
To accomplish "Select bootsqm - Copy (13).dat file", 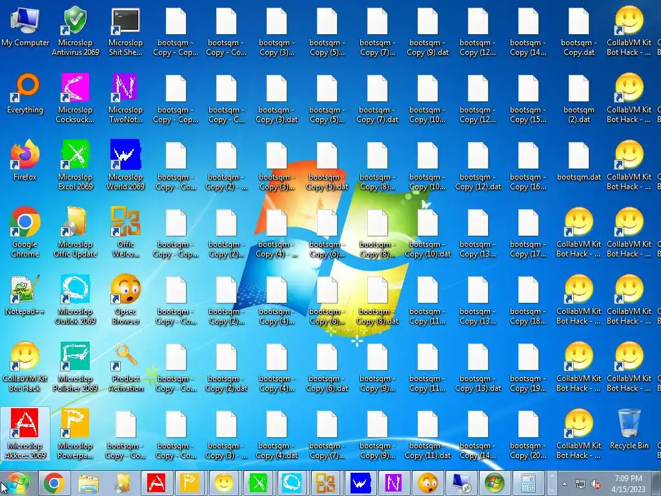I will point(478,367).
